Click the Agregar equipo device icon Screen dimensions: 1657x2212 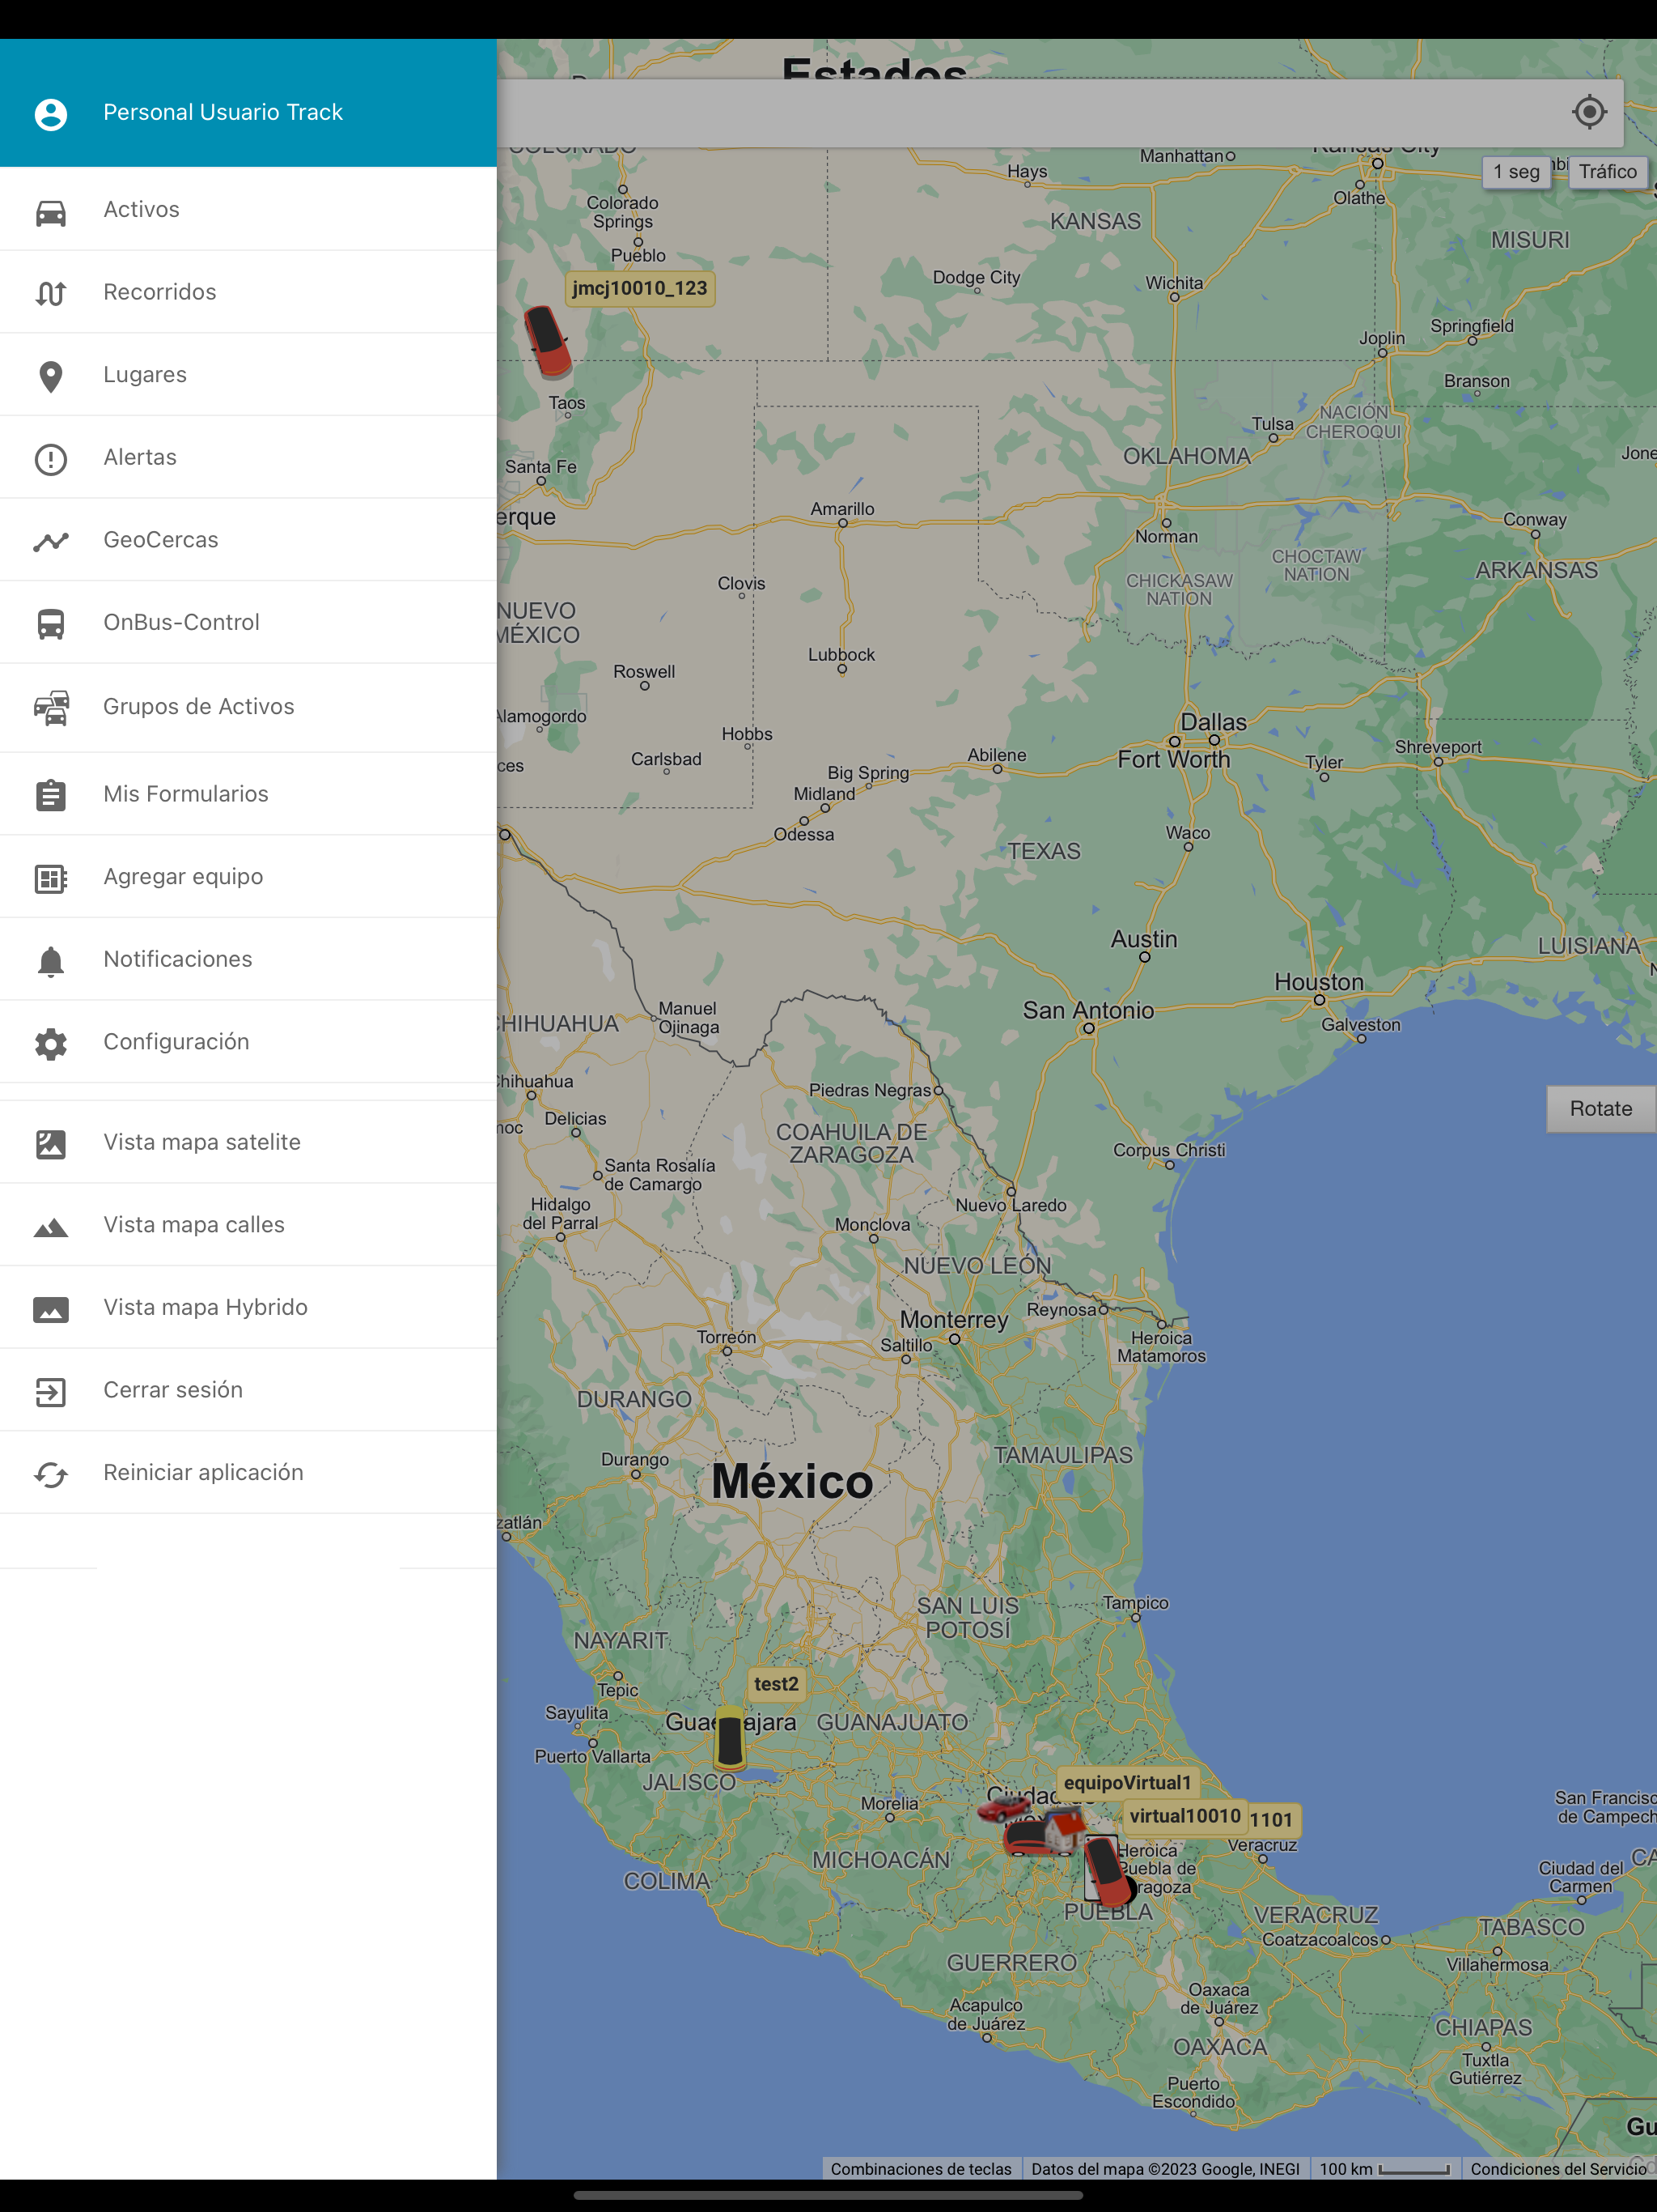[x=51, y=878]
